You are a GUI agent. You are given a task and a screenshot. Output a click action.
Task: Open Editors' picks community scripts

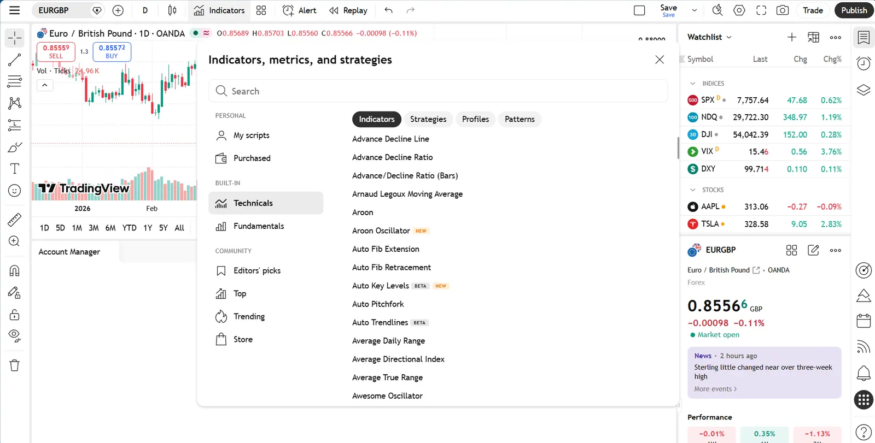coord(266,271)
